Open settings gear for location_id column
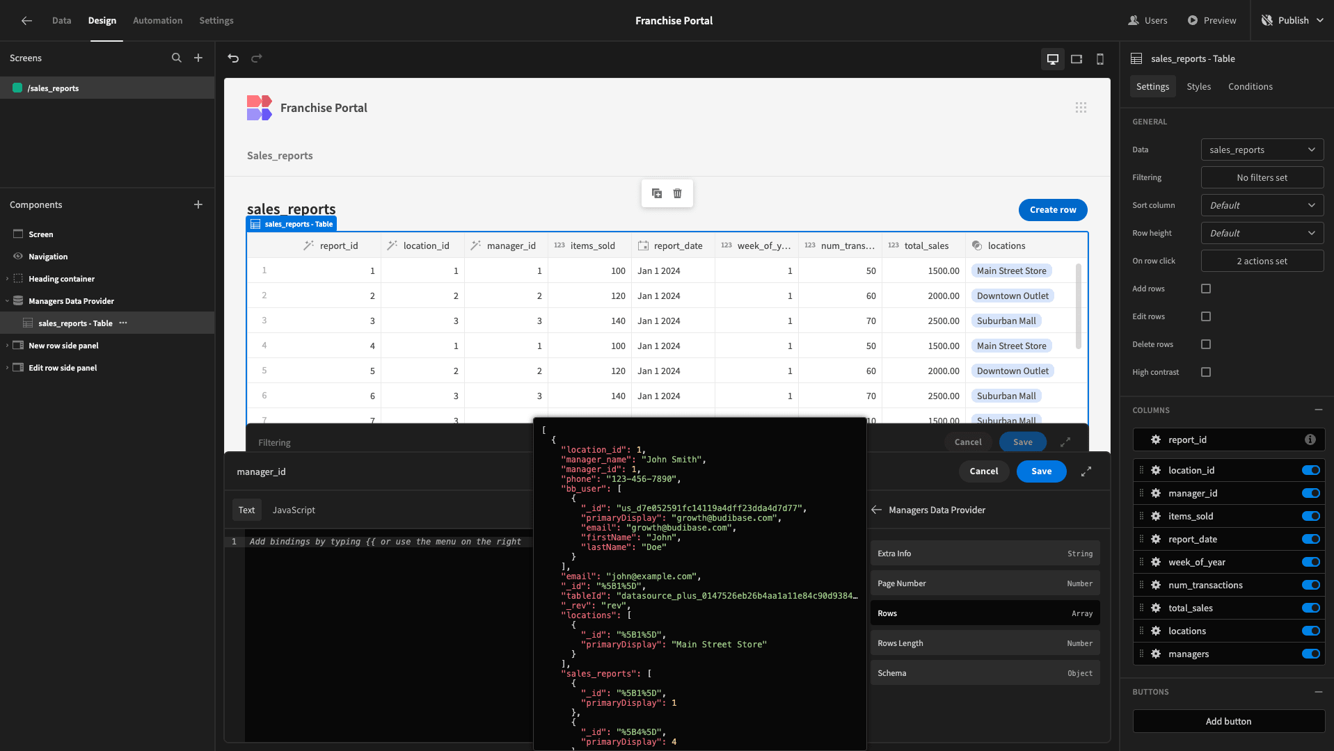The image size is (1334, 751). (x=1156, y=470)
